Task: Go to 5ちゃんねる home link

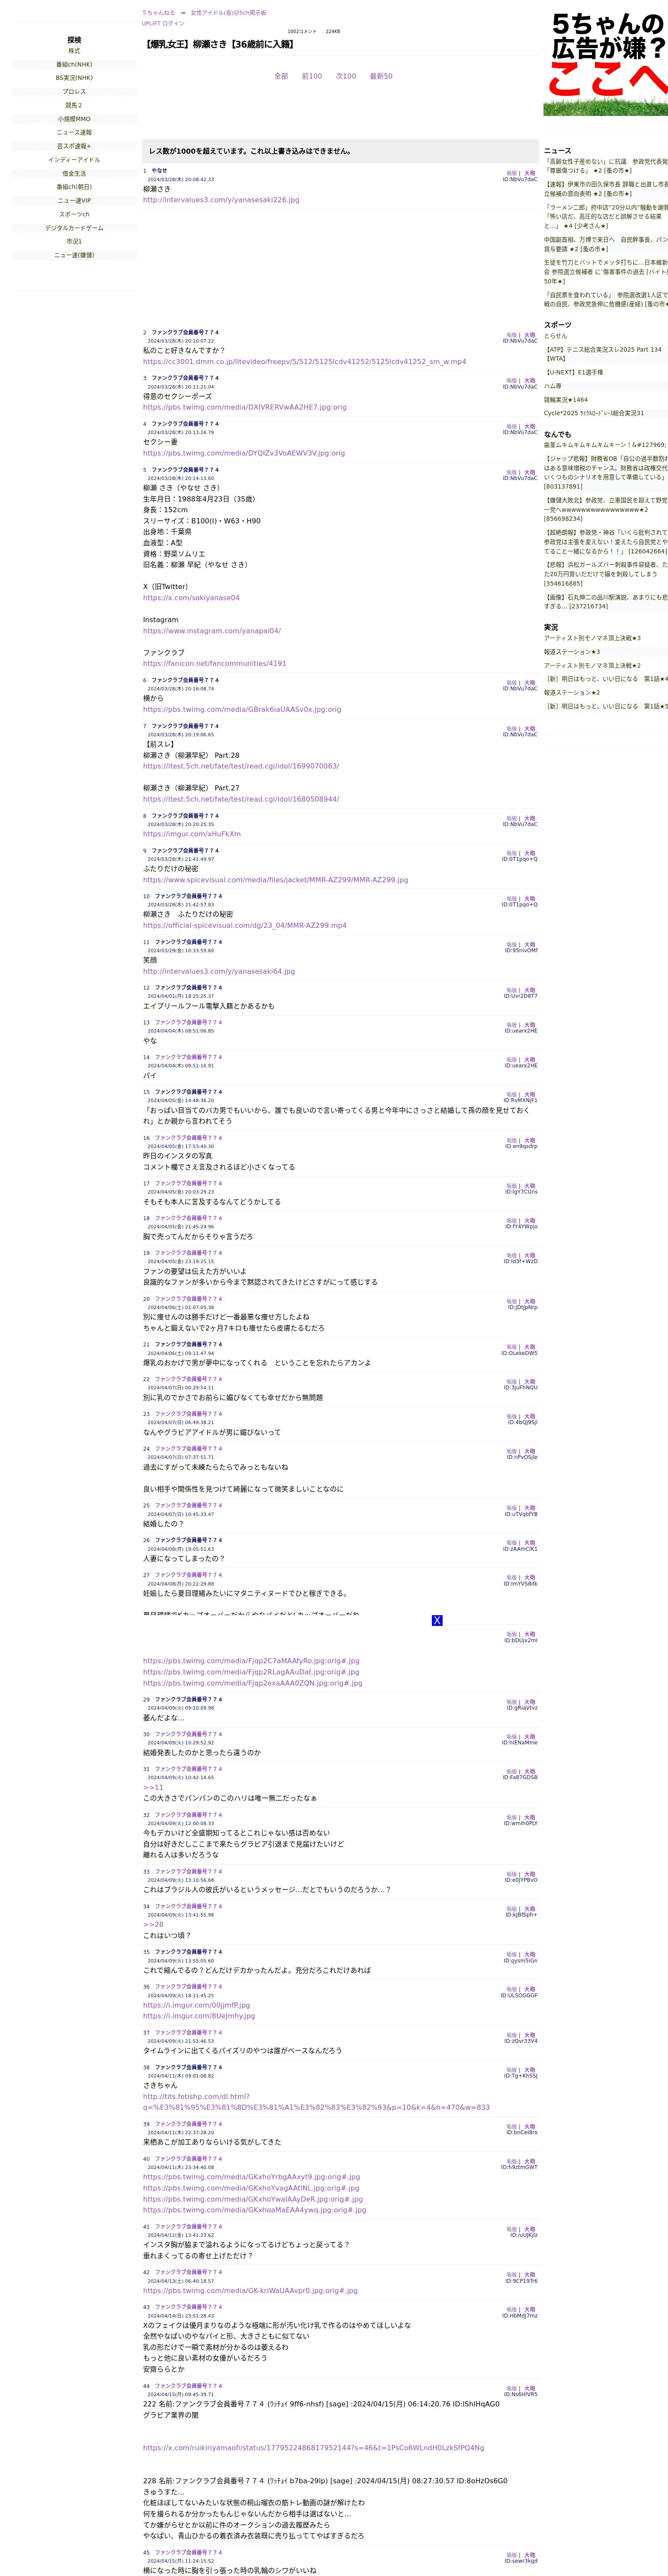Action: pyautogui.click(x=158, y=13)
